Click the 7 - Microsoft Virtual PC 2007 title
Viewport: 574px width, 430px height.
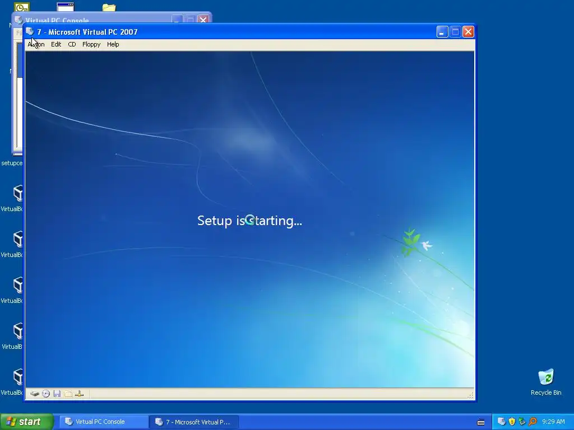[x=87, y=32]
